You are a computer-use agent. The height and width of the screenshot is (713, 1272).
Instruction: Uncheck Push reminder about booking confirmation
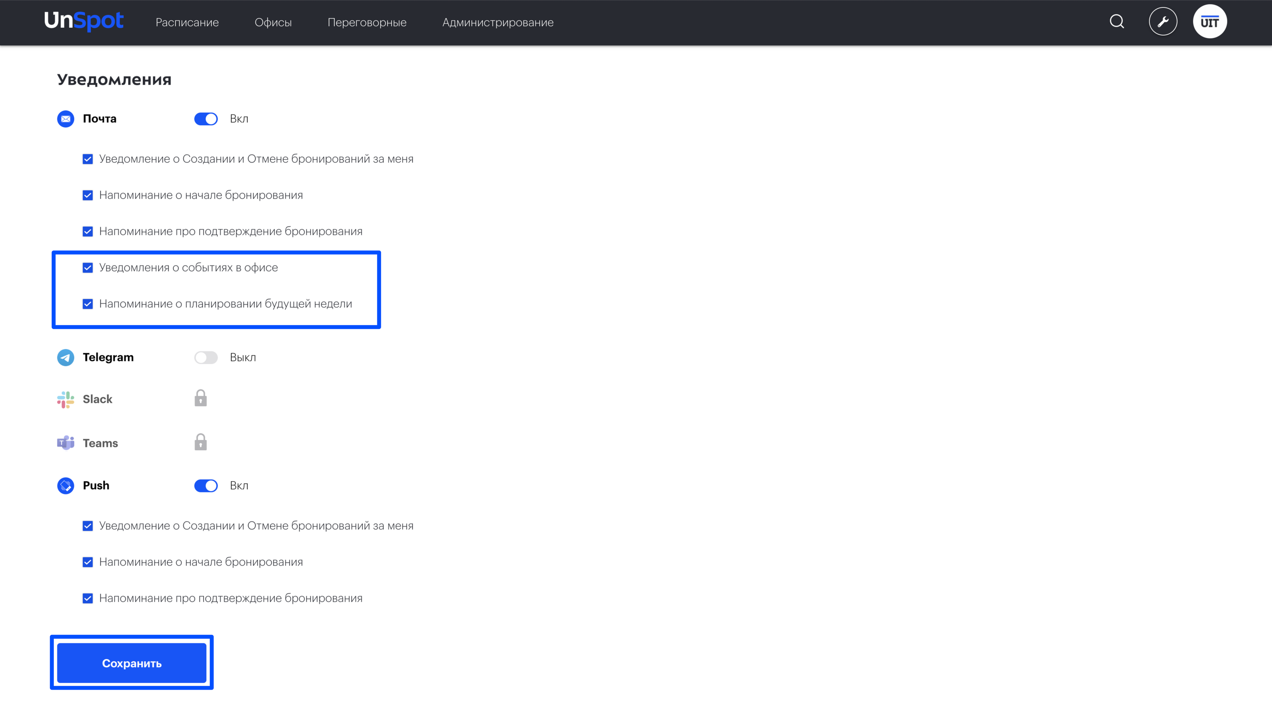click(x=88, y=598)
